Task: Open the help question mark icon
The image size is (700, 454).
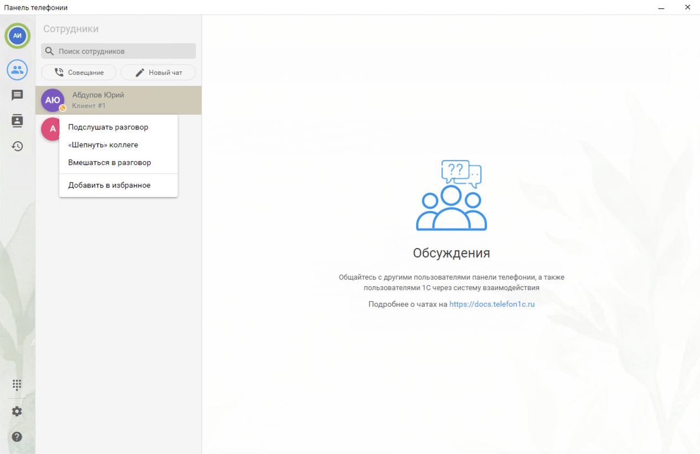Action: point(17,437)
